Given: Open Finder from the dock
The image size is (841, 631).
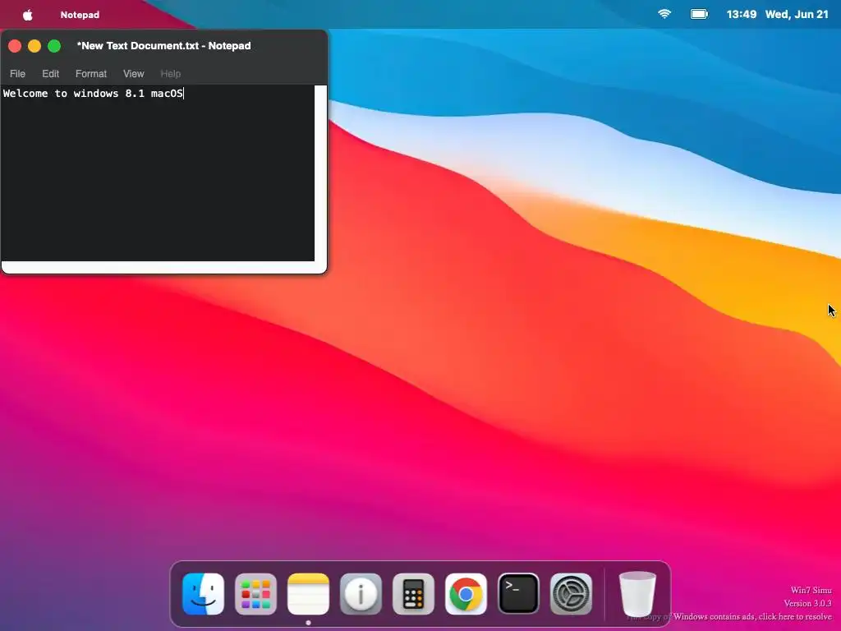Looking at the screenshot, I should click(x=204, y=593).
